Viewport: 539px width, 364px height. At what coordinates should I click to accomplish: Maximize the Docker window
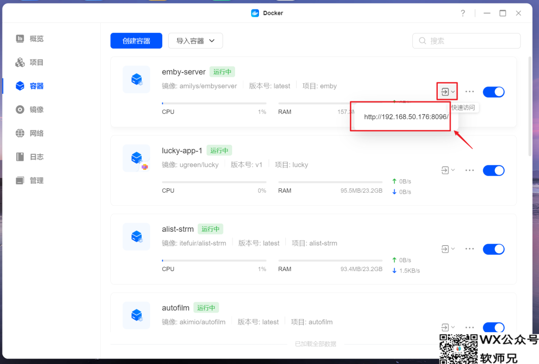(x=503, y=13)
